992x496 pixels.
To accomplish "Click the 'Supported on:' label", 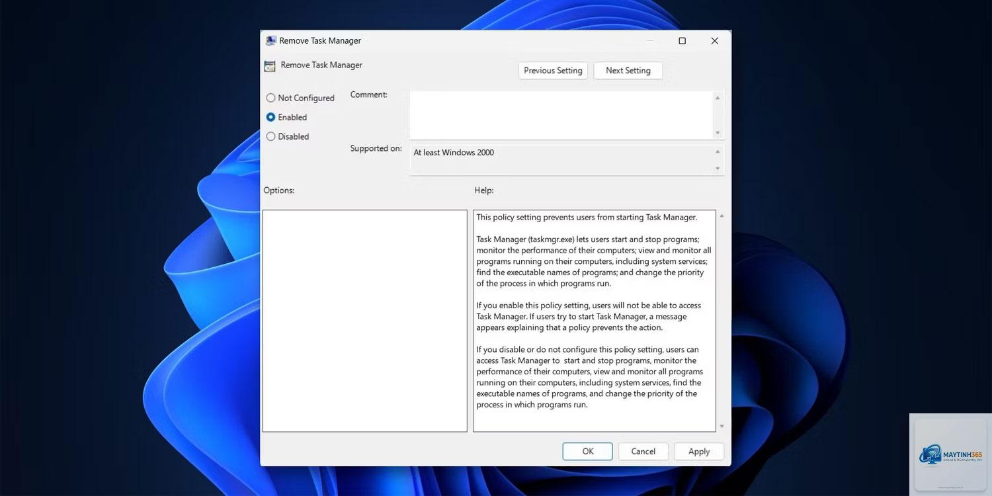I will [376, 149].
